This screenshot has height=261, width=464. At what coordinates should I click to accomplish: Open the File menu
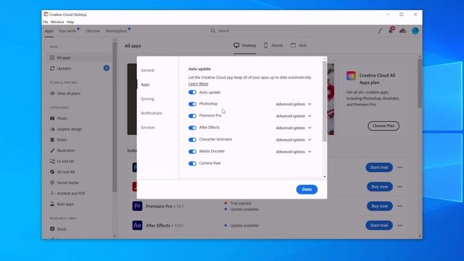tap(45, 22)
